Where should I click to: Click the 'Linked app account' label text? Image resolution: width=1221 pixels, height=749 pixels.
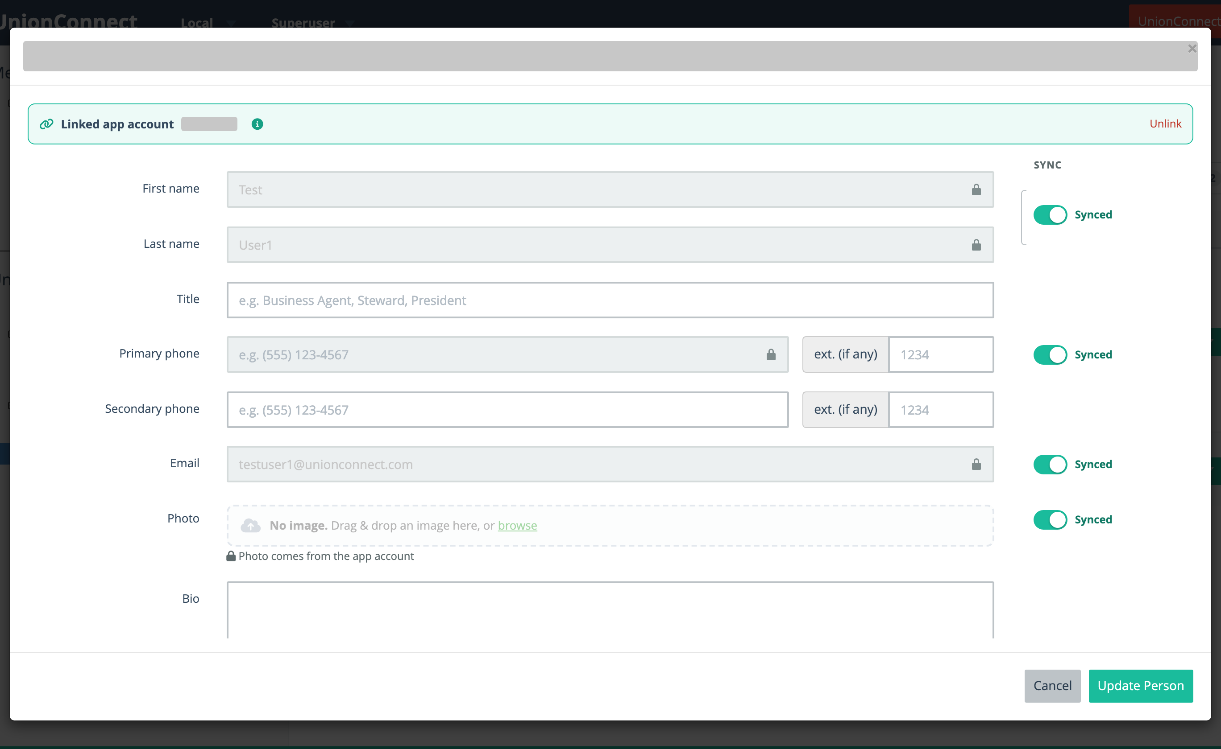117,124
